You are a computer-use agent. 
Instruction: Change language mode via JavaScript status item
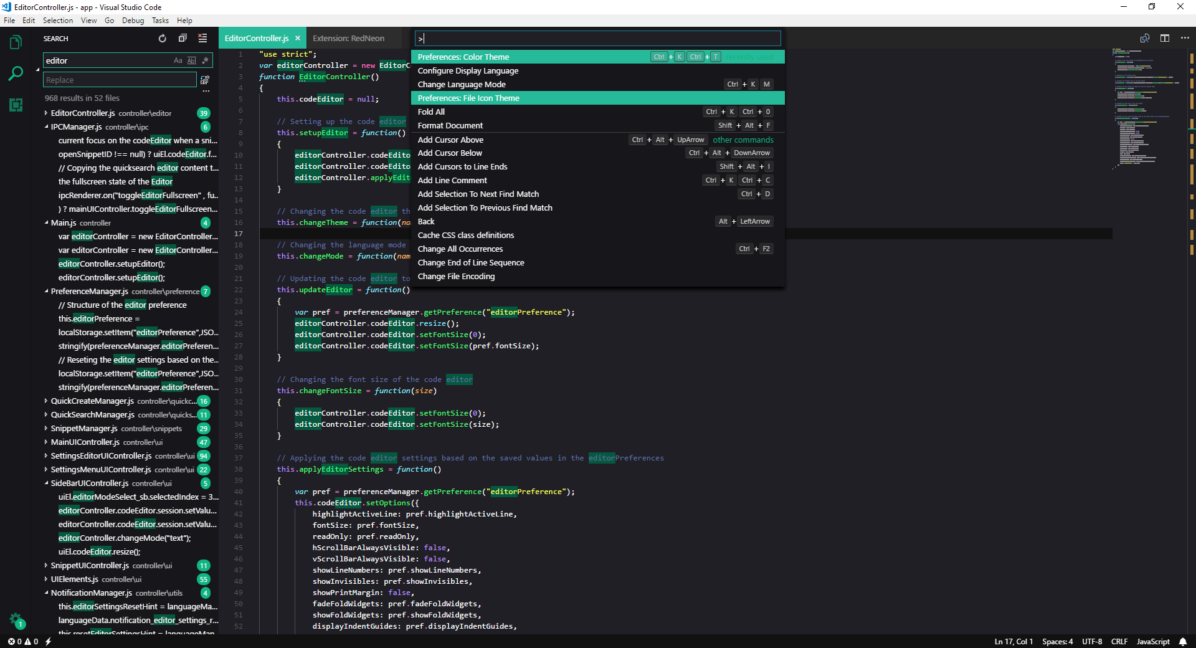tap(1153, 641)
